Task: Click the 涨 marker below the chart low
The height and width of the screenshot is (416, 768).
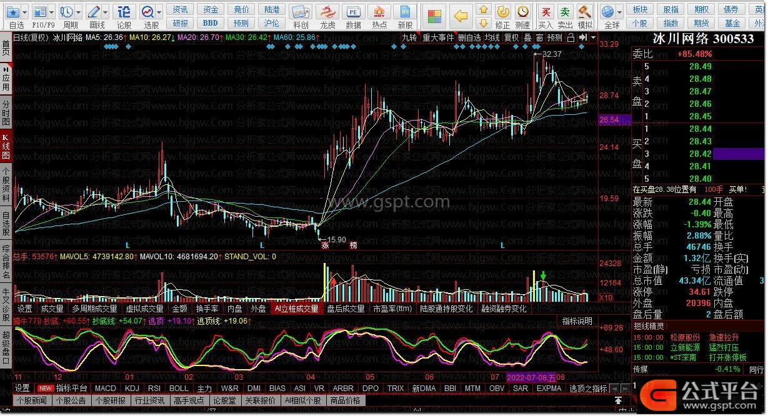Action: (x=325, y=245)
